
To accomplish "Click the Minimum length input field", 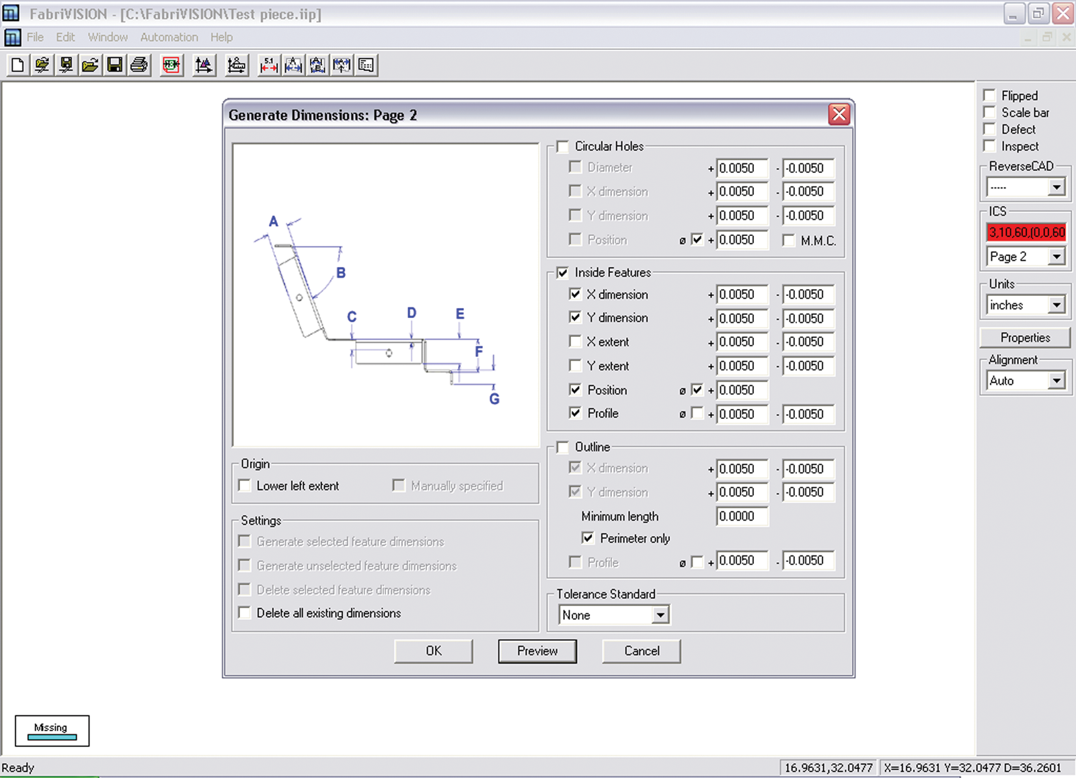I will click(742, 516).
